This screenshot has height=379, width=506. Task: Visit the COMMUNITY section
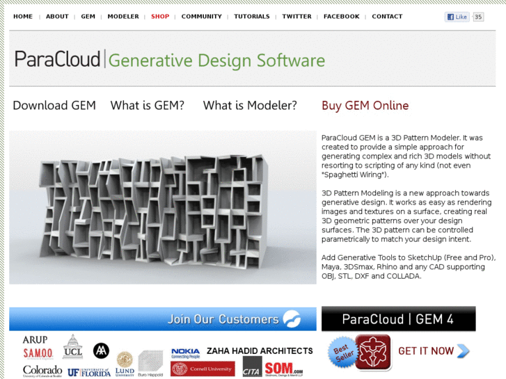pos(201,17)
